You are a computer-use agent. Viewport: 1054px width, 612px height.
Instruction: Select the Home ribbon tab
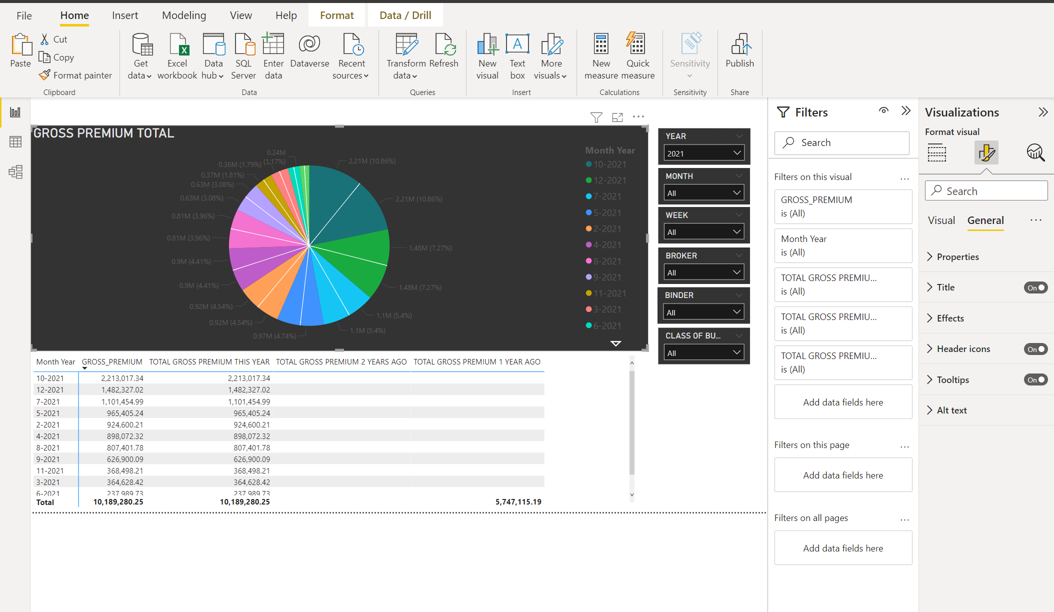(x=73, y=14)
